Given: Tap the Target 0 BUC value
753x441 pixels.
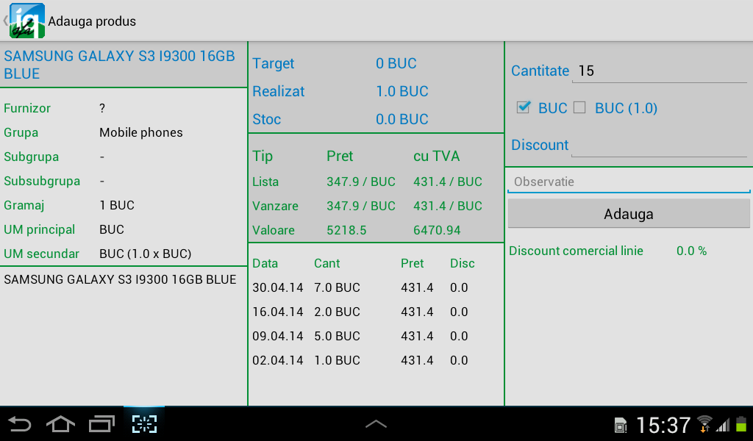Looking at the screenshot, I should (x=396, y=63).
